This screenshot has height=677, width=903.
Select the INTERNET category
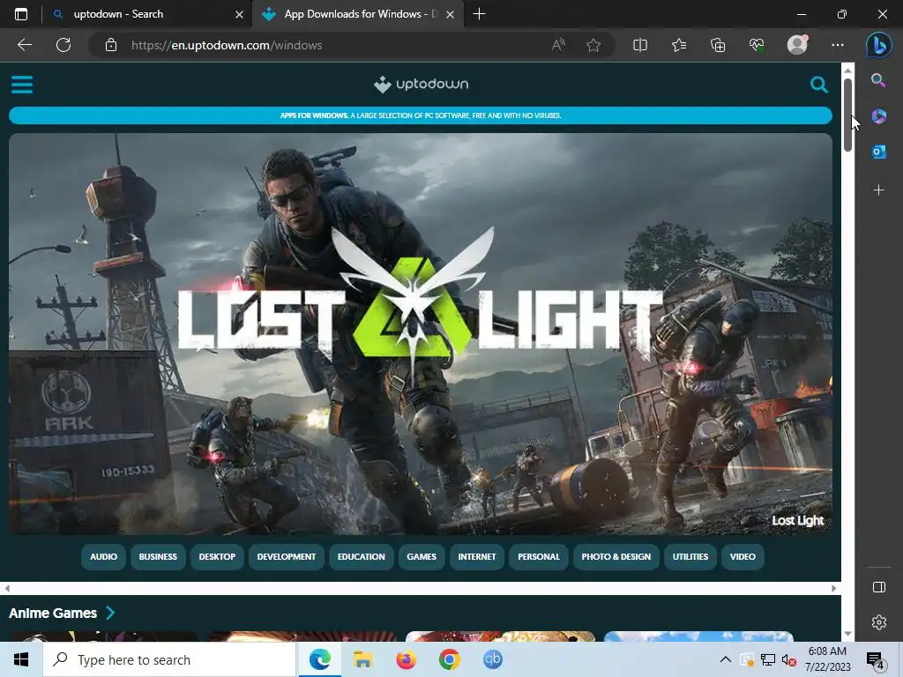(x=477, y=557)
